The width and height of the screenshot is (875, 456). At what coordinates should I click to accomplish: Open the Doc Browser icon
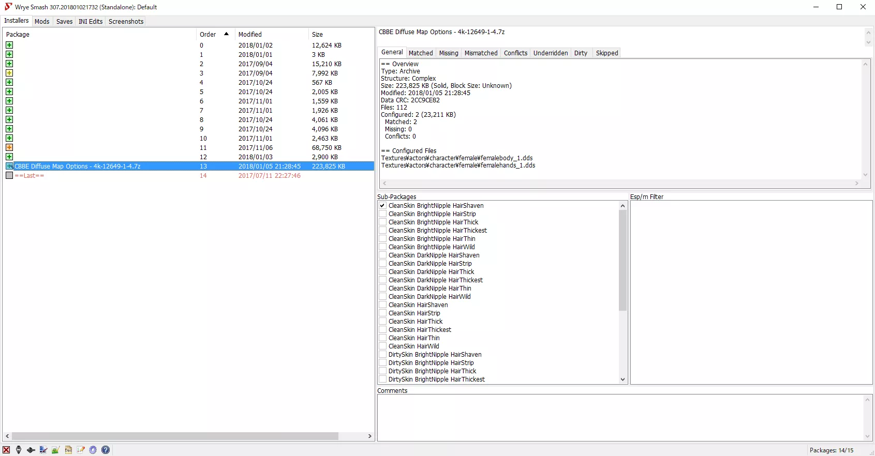(x=68, y=450)
